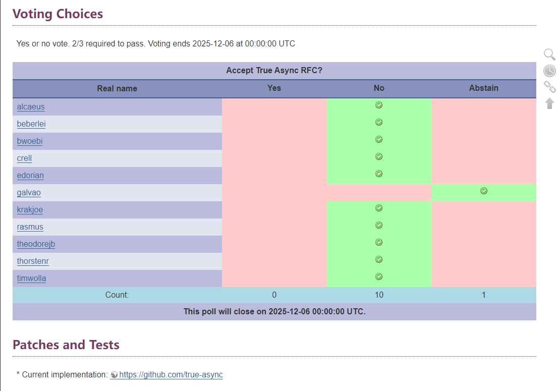This screenshot has width=560, height=391.
Task: Open krakjoe's voter profile link
Action: pos(30,210)
